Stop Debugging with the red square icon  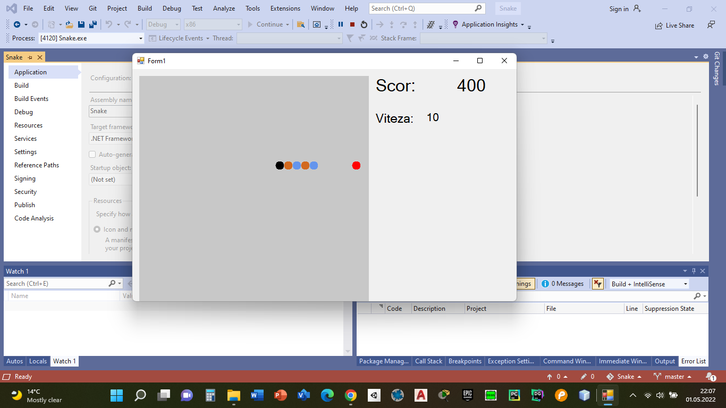point(352,24)
